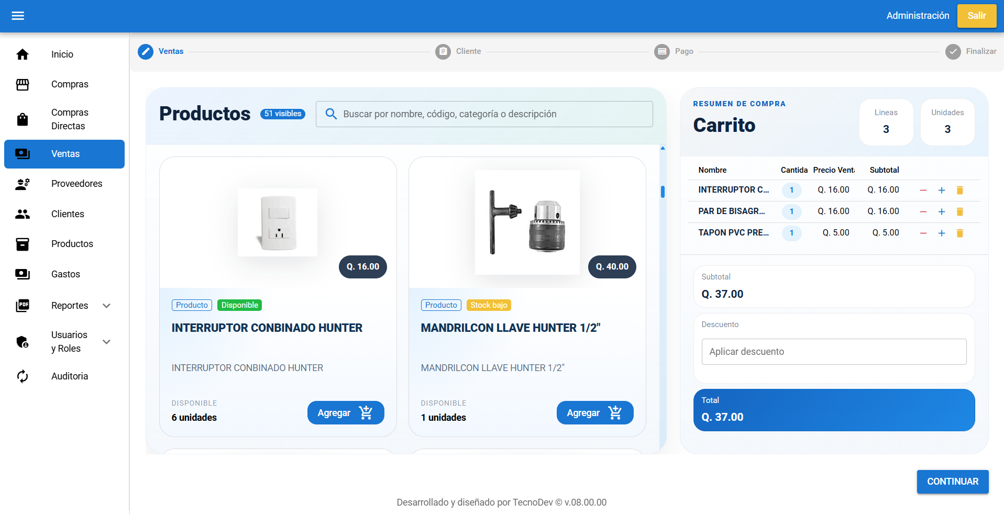Expand Usuarios y Roles chevron
The image size is (1004, 515).
click(x=107, y=342)
